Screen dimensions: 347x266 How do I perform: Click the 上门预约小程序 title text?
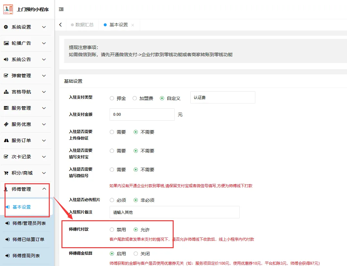(33, 9)
